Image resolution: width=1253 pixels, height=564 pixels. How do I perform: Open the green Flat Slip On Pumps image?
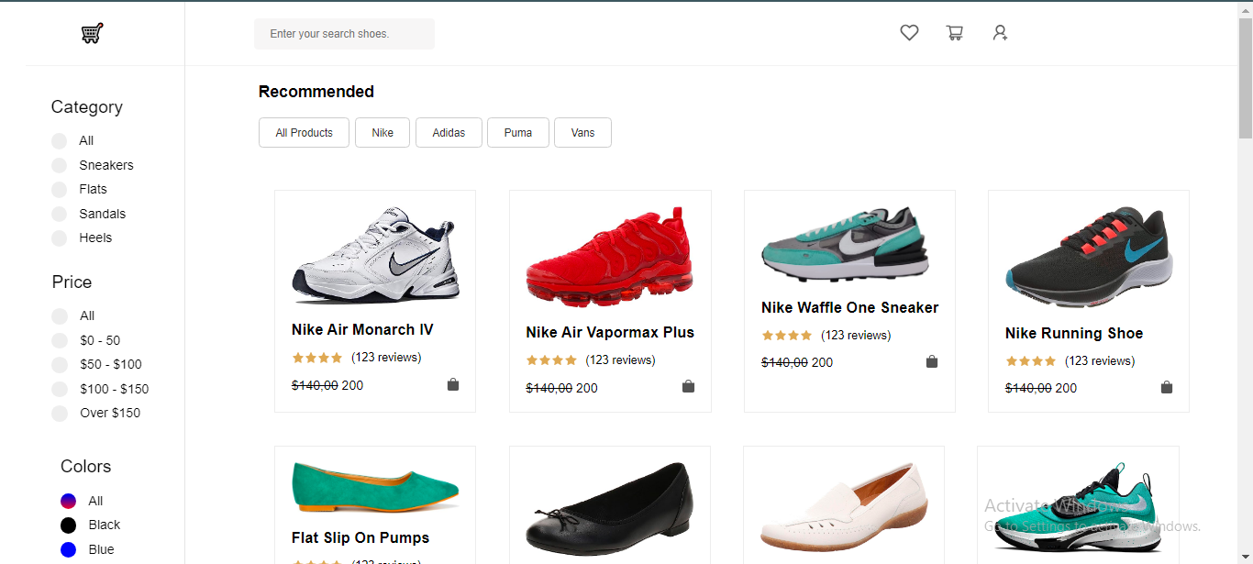[375, 488]
